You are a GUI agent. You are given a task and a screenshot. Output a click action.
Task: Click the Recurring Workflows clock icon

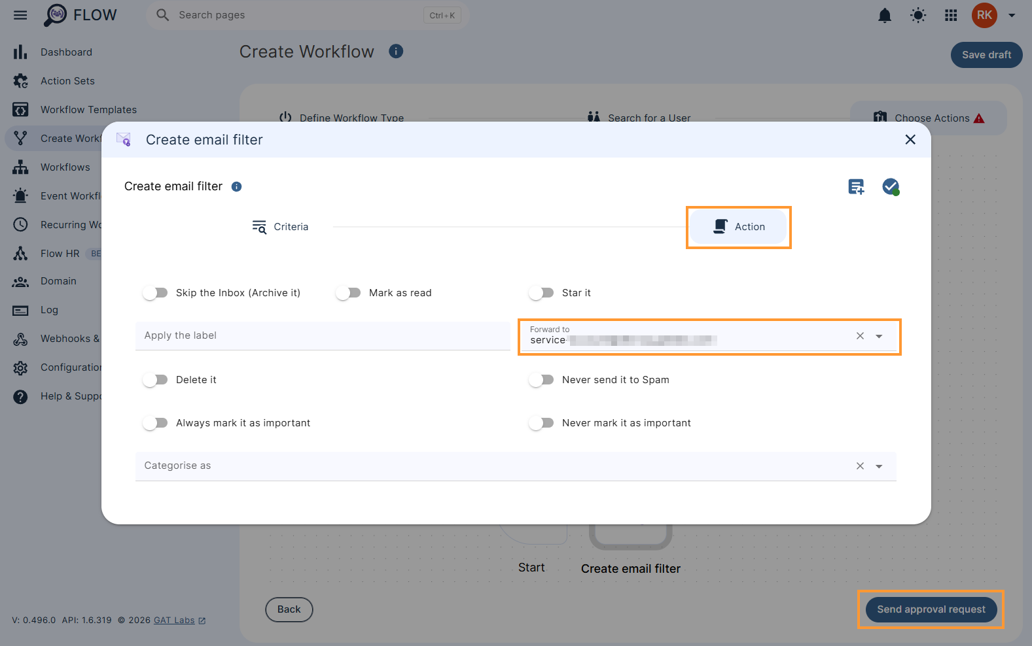tap(20, 225)
